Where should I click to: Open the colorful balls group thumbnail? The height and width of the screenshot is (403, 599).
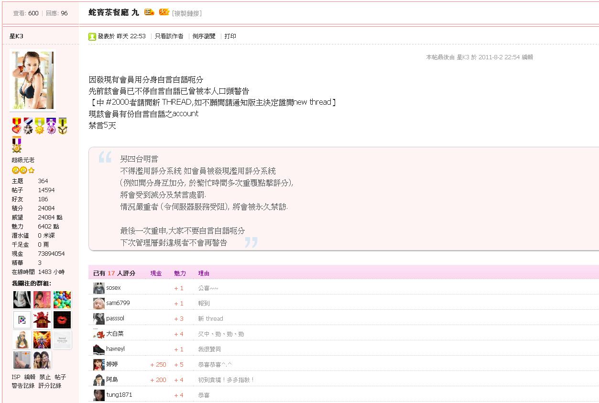[x=62, y=300]
